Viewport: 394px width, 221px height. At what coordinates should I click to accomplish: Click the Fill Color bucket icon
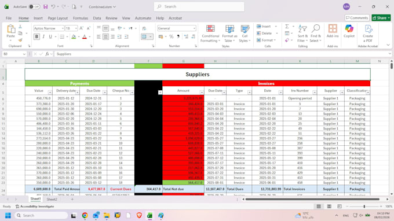pyautogui.click(x=74, y=36)
